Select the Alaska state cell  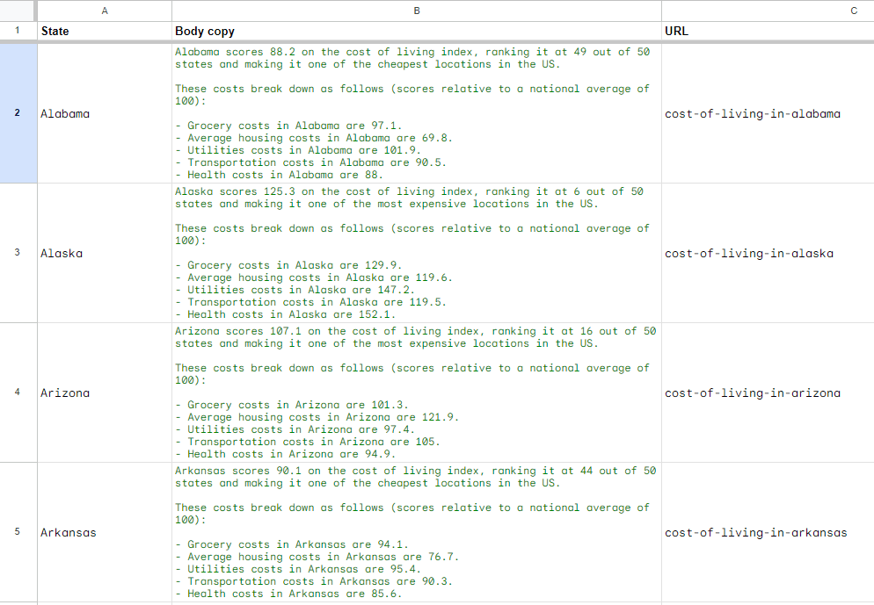click(x=105, y=253)
